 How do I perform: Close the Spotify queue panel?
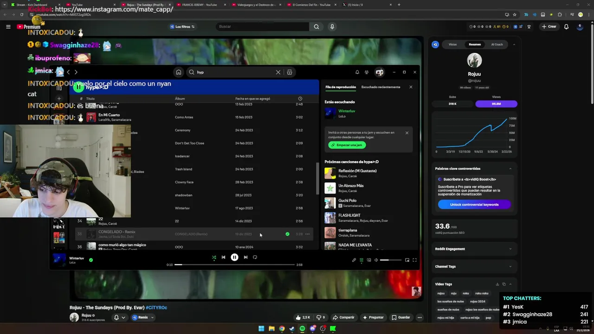tap(411, 87)
